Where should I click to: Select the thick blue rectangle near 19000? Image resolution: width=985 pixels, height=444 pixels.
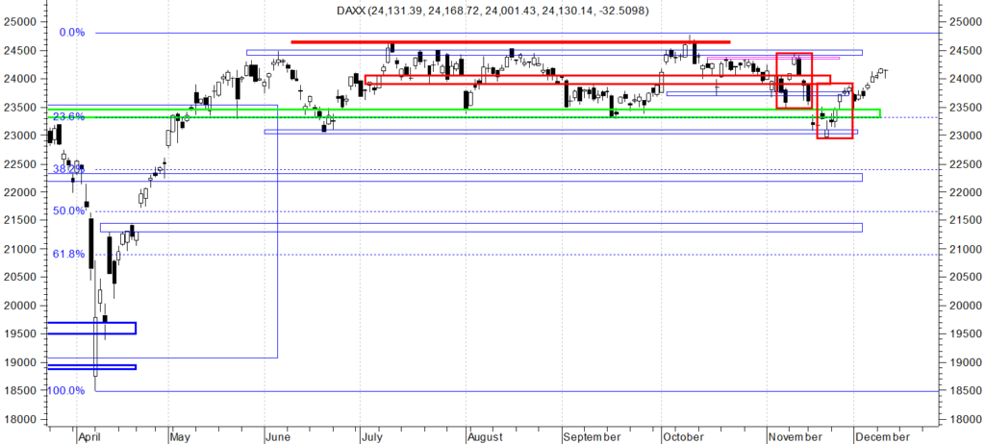pyautogui.click(x=91, y=367)
